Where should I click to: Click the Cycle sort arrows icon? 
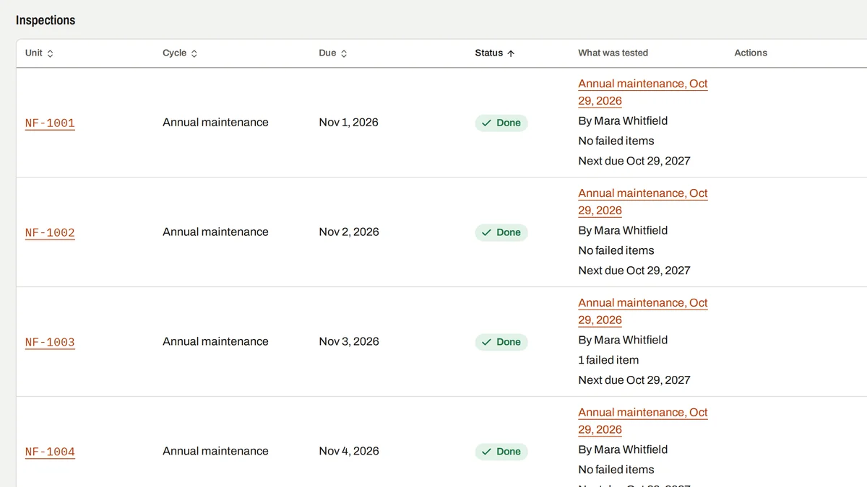click(x=194, y=53)
